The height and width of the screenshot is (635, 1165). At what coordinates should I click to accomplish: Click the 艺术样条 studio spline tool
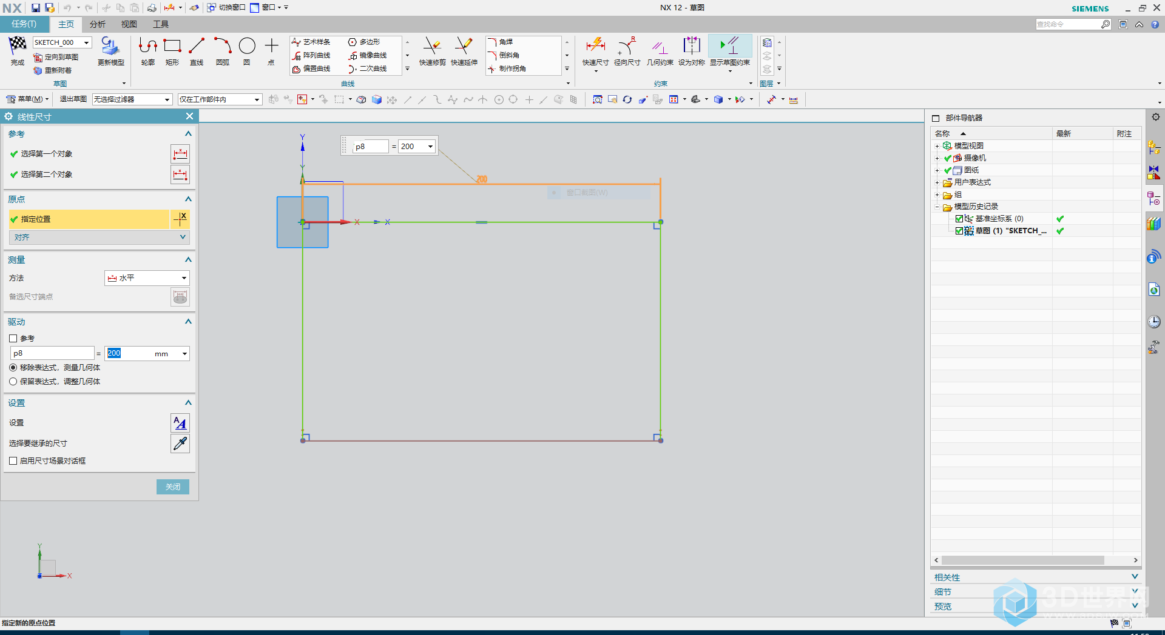coord(311,42)
